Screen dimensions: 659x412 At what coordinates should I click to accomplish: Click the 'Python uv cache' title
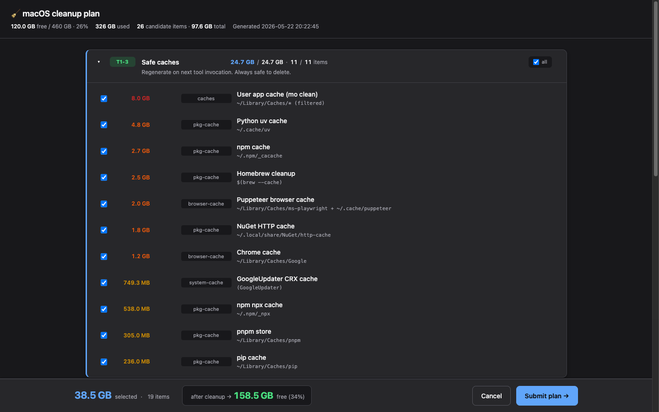262,121
